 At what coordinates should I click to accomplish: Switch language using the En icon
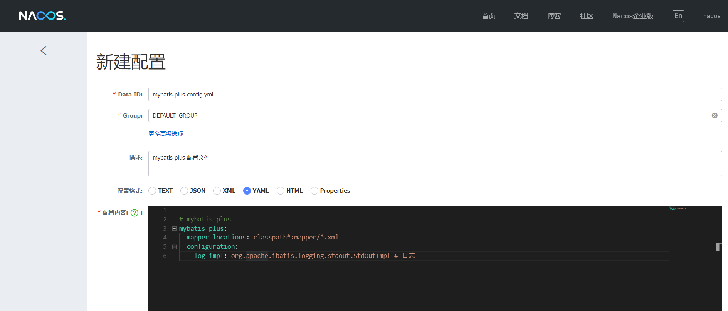pos(678,16)
